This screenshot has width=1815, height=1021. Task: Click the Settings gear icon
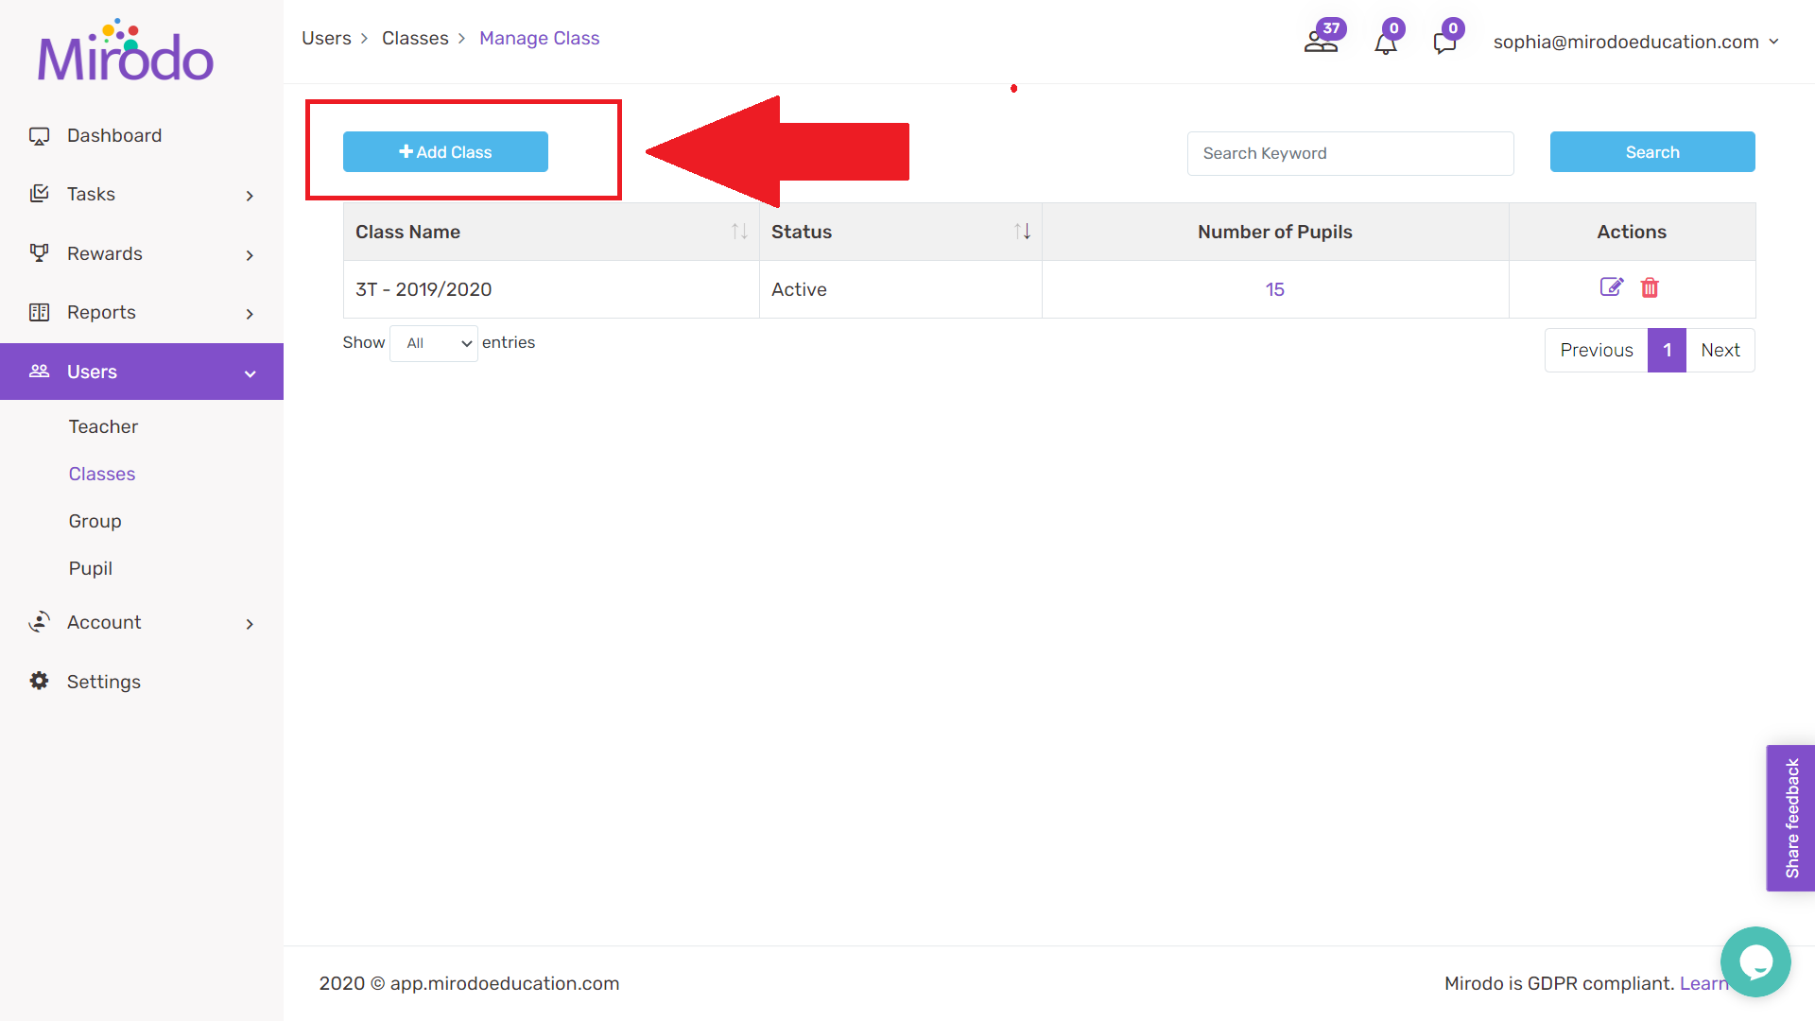point(39,681)
